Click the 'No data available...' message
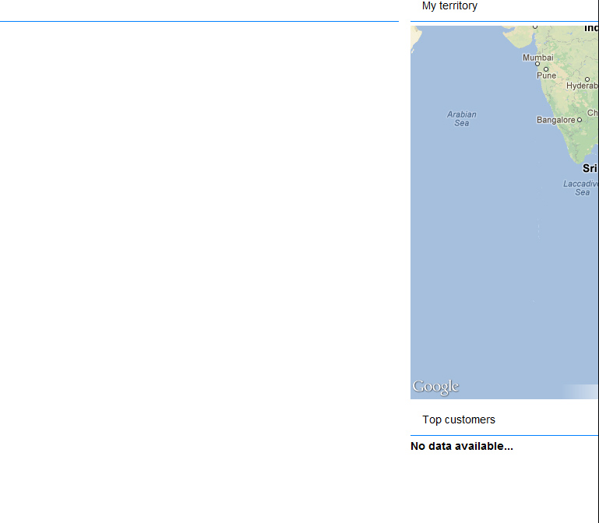 (461, 446)
